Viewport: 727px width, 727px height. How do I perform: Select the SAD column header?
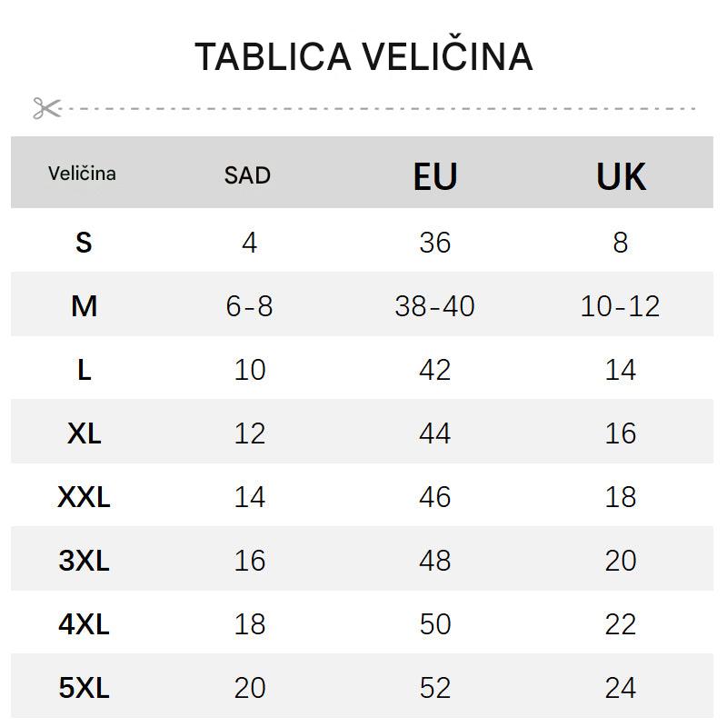247,175
